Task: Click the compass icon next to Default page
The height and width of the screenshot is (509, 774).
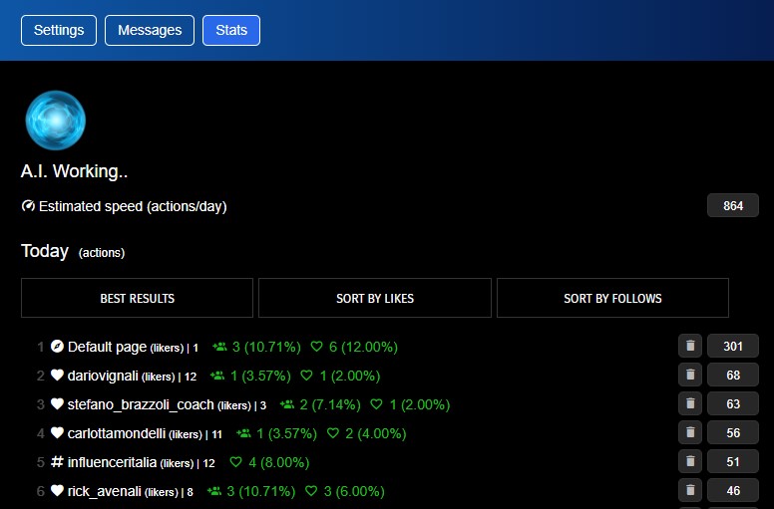Action: pos(57,347)
